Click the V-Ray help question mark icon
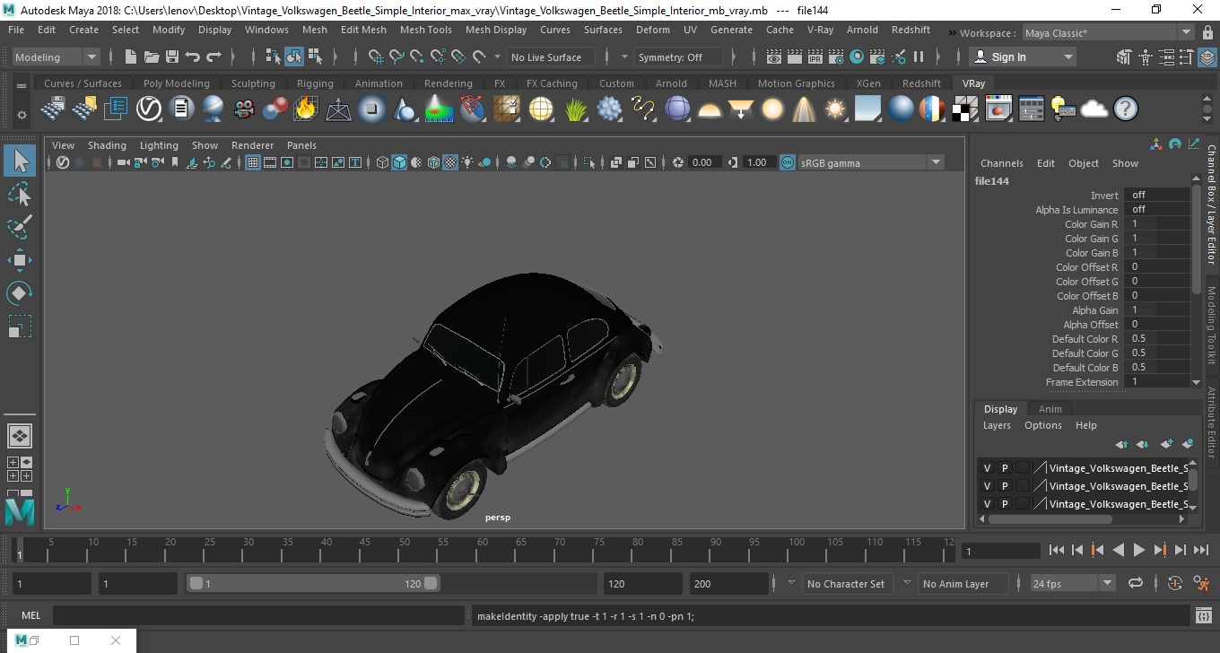Viewport: 1220px width, 653px height. click(x=1126, y=109)
